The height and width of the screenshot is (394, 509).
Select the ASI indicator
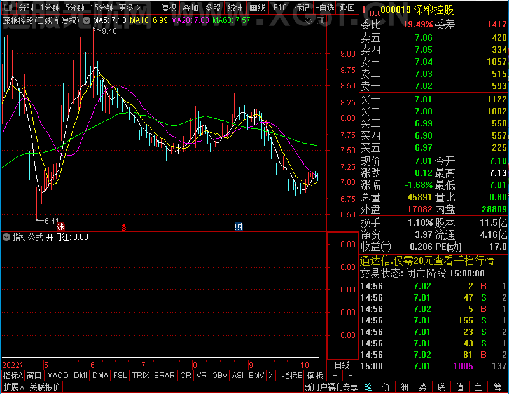pyautogui.click(x=237, y=376)
